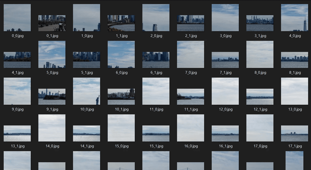Image resolution: width=311 pixels, height=170 pixels.
Task: Click the 9_1.jpg island thumbnail
Action: (x=52, y=97)
